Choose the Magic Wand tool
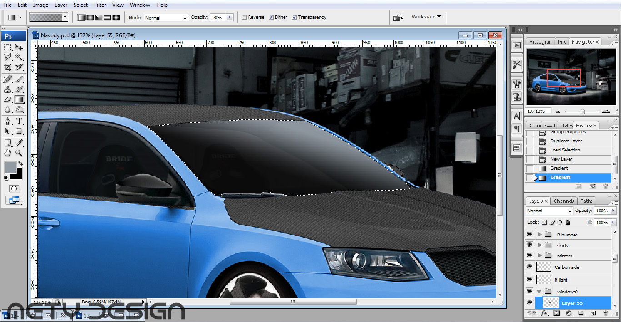Screen dimensions: 621x322 19,57
